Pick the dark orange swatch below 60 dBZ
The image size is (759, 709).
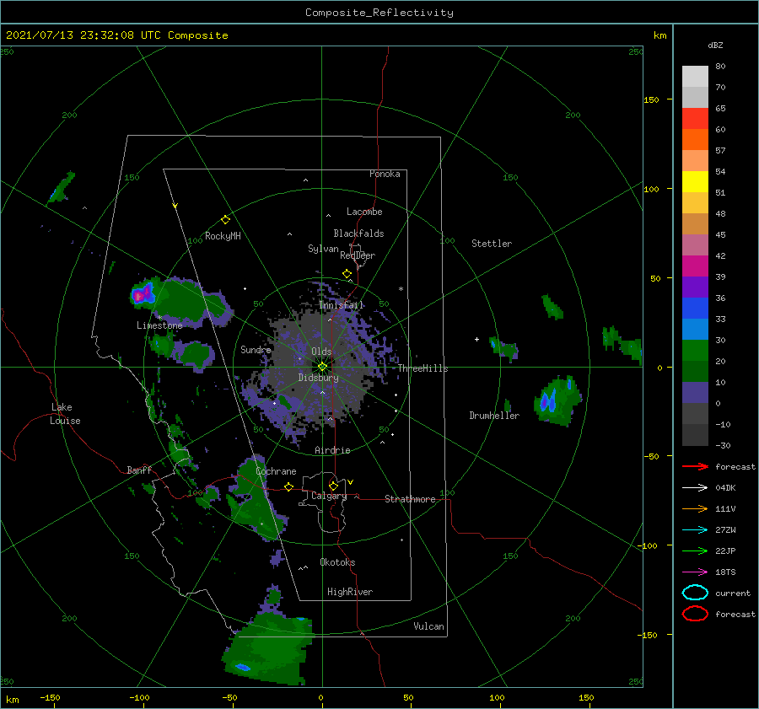pos(695,139)
